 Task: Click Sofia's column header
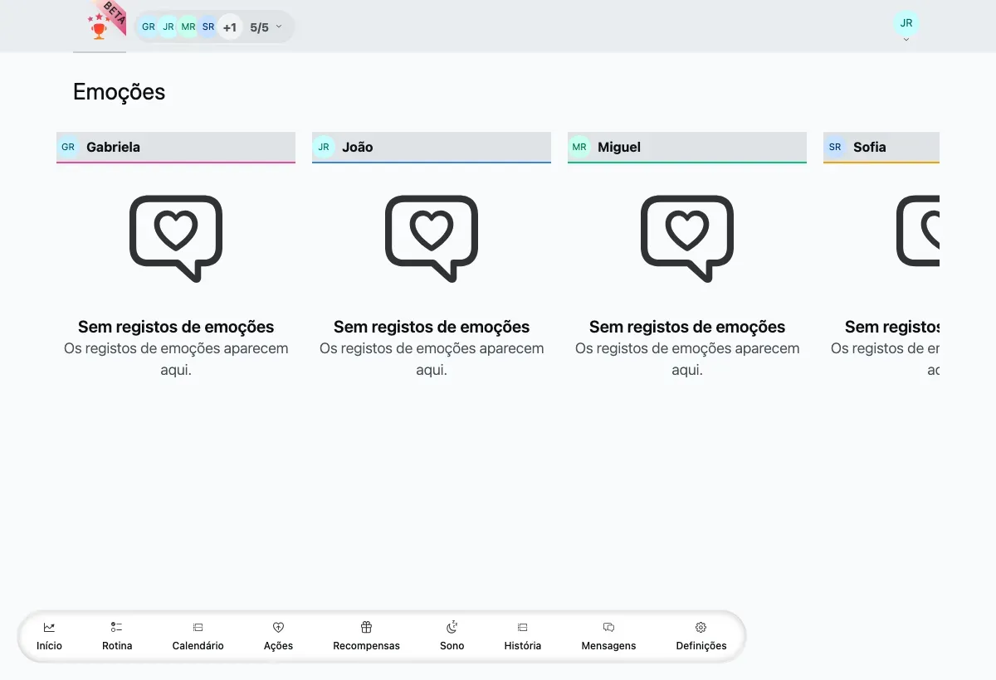pos(881,148)
